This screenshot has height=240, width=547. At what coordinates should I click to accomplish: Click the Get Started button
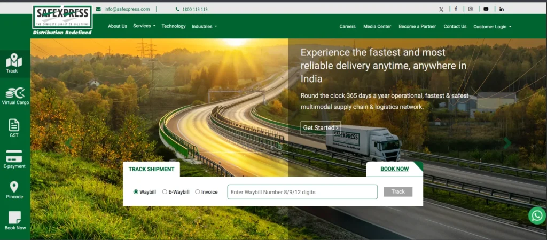tap(321, 128)
